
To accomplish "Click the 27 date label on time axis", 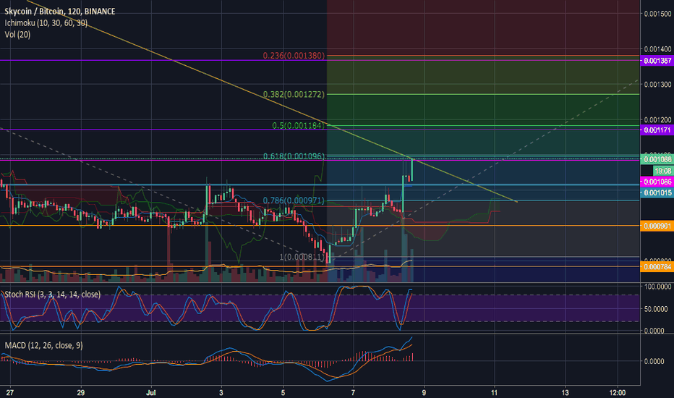I will [x=10, y=392].
